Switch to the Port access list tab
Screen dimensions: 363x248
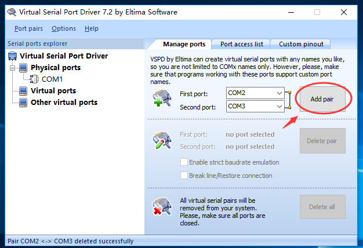(x=241, y=44)
